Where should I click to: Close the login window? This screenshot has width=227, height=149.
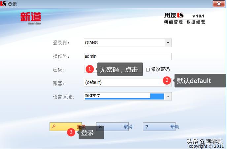click(x=219, y=4)
